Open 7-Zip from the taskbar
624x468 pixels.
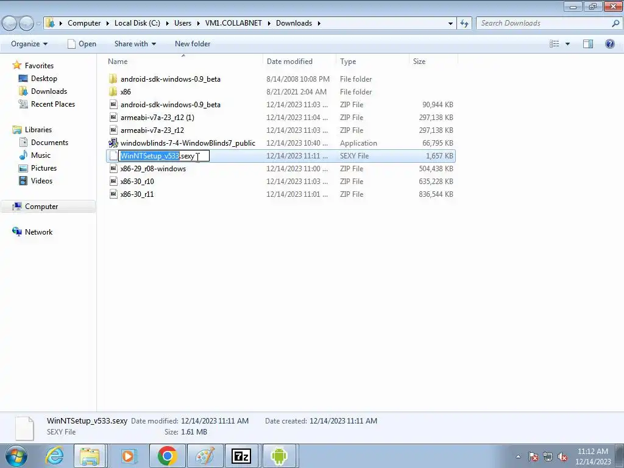click(x=241, y=456)
